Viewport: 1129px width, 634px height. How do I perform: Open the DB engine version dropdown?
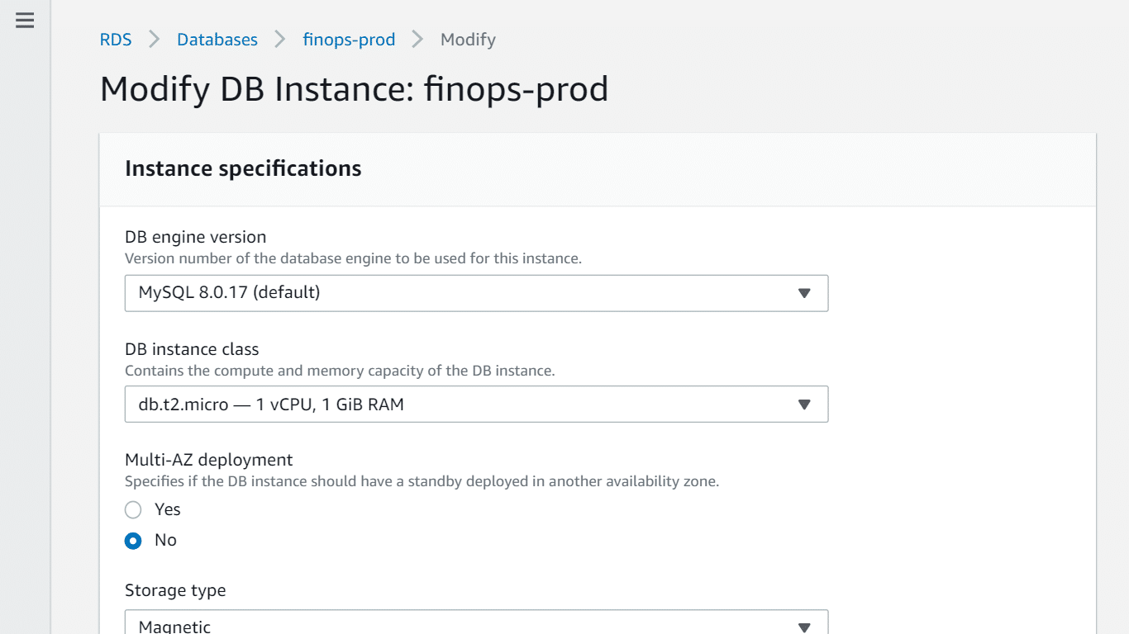pyautogui.click(x=476, y=293)
